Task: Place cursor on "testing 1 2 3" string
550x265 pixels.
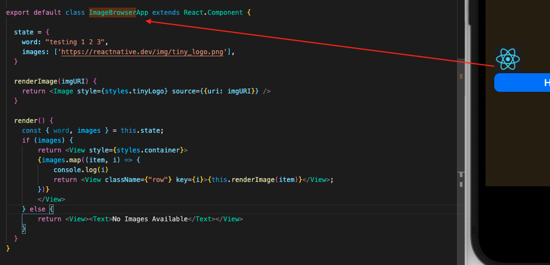Action: tap(75, 42)
